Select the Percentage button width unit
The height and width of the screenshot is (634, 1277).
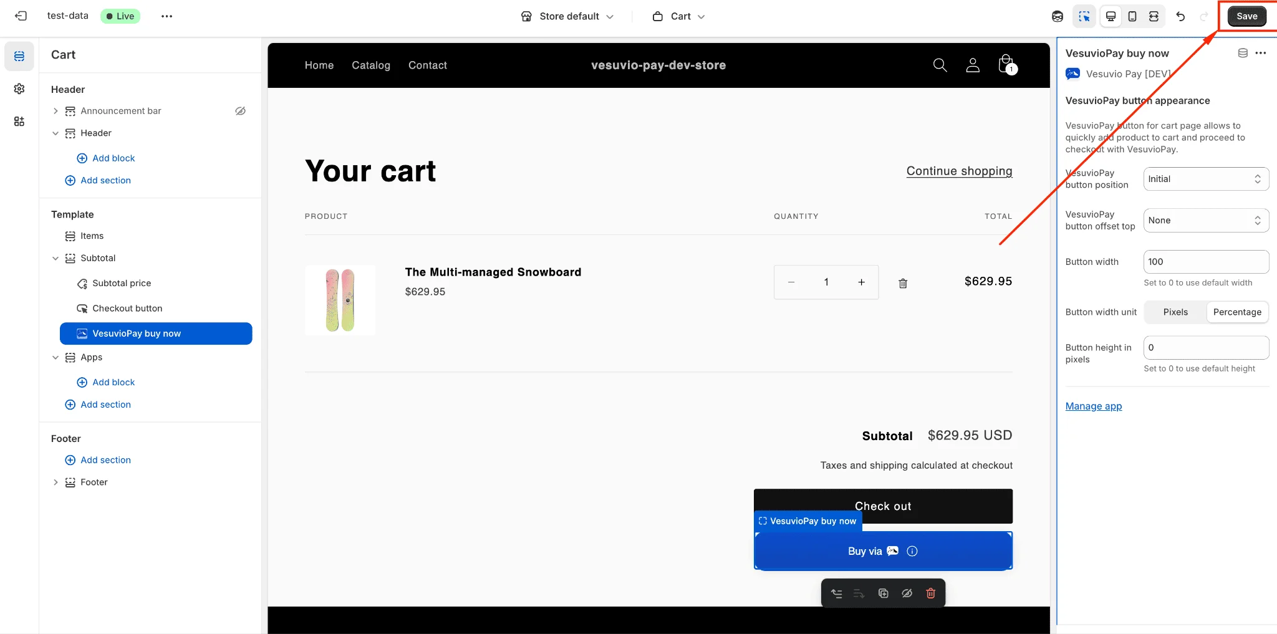(x=1238, y=312)
